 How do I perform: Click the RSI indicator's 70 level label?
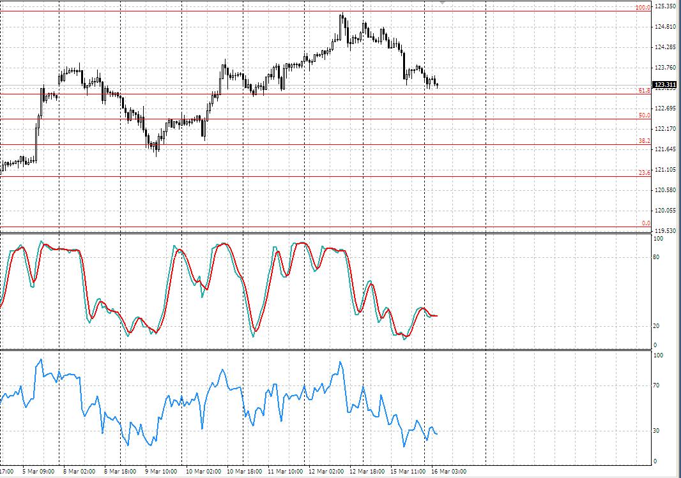[656, 385]
